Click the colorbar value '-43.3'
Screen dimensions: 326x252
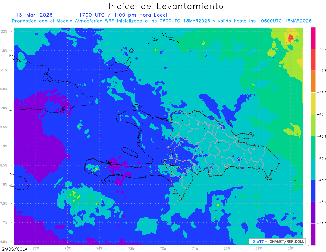coord(321,180)
